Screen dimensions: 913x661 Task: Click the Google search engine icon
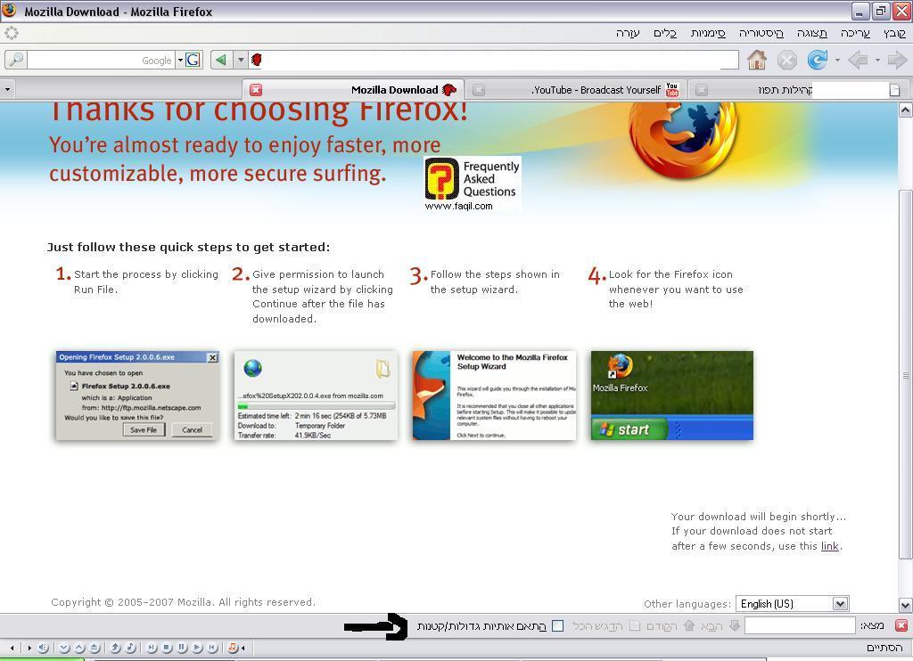(x=193, y=60)
